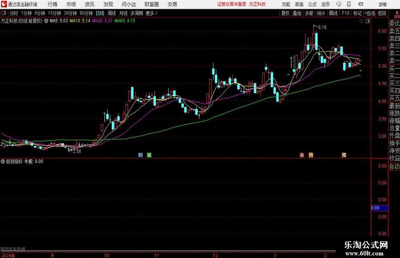Click the blue highlighted 0.00 axis value

point(379,208)
